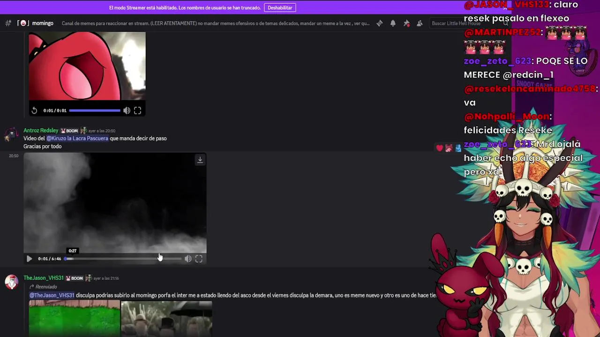Show member list icon
Viewport: 600px width, 337px height.
click(420, 23)
